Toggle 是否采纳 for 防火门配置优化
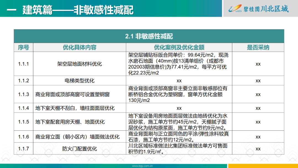The image size is (298, 168). (258, 148)
